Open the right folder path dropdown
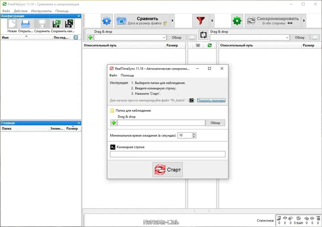The height and width of the screenshot is (227, 322). click(x=287, y=38)
